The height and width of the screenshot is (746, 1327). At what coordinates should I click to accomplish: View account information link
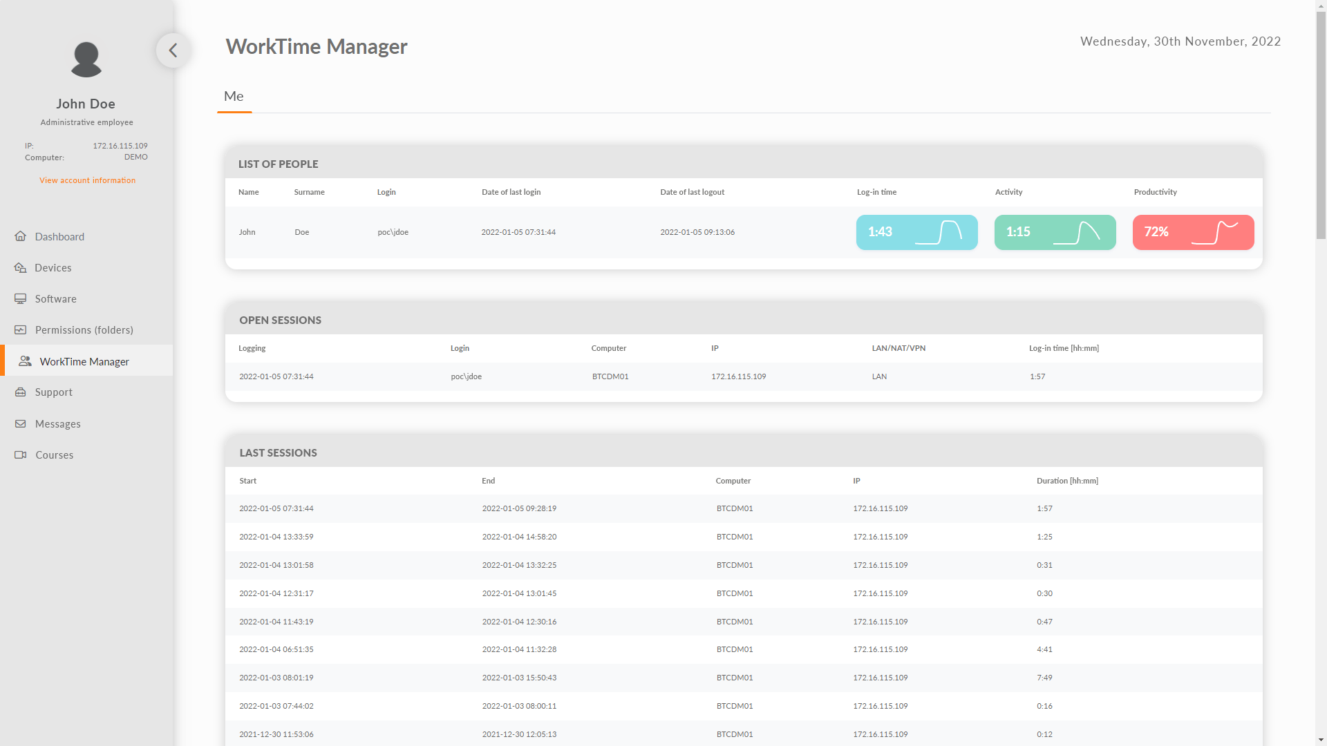point(86,180)
